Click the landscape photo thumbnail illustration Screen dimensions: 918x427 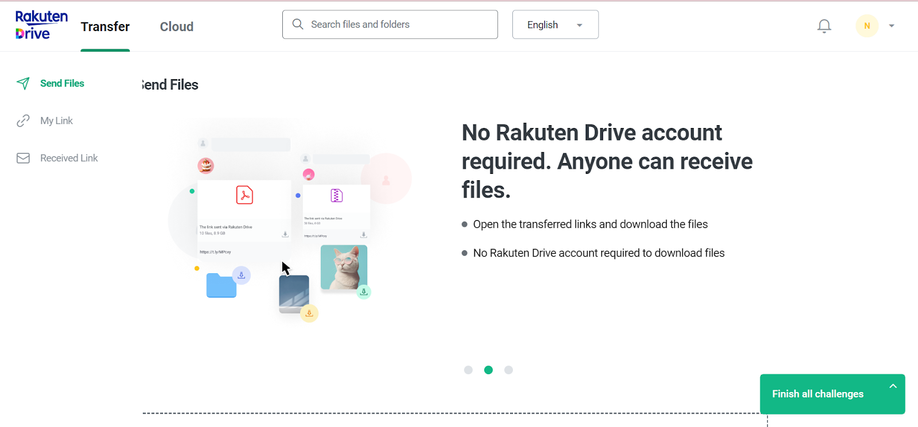pos(294,294)
